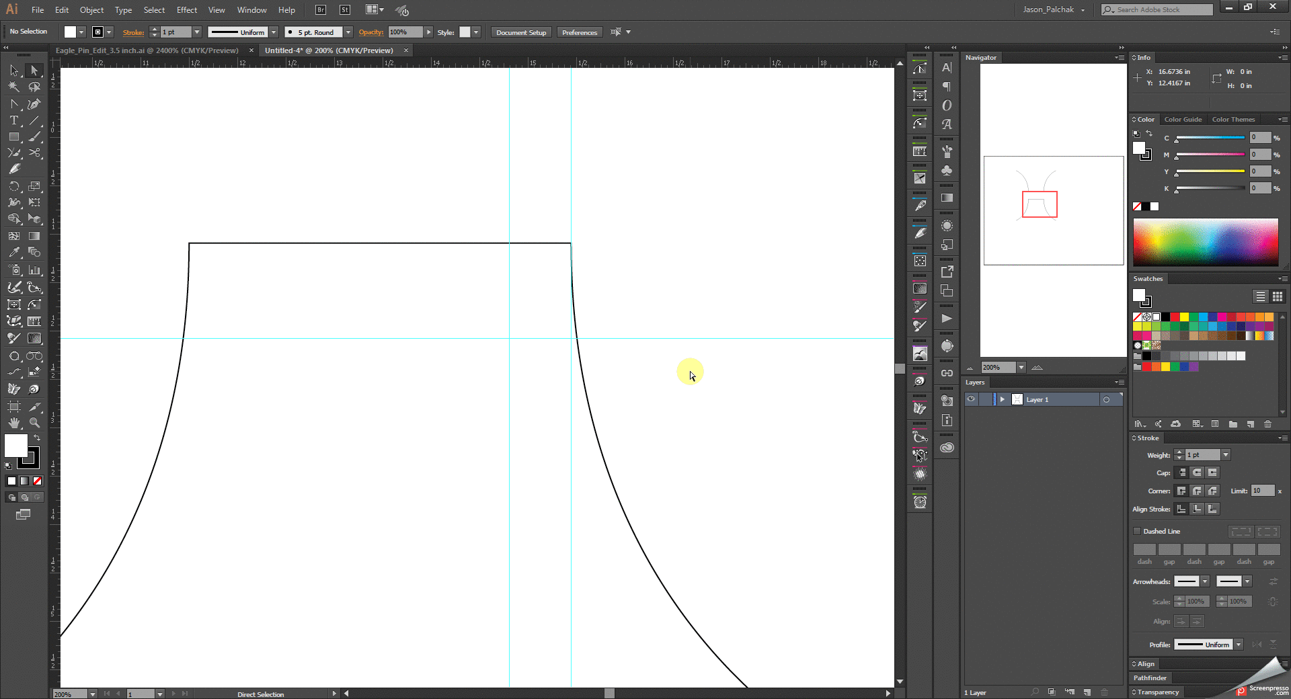Open the 5 pt. Round brush dropdown

[348, 32]
